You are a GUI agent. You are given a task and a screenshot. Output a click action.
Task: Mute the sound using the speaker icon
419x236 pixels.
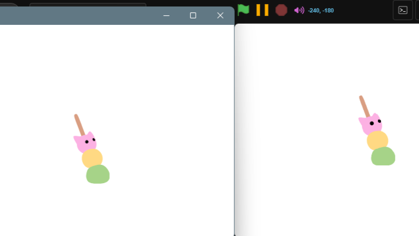click(x=299, y=11)
